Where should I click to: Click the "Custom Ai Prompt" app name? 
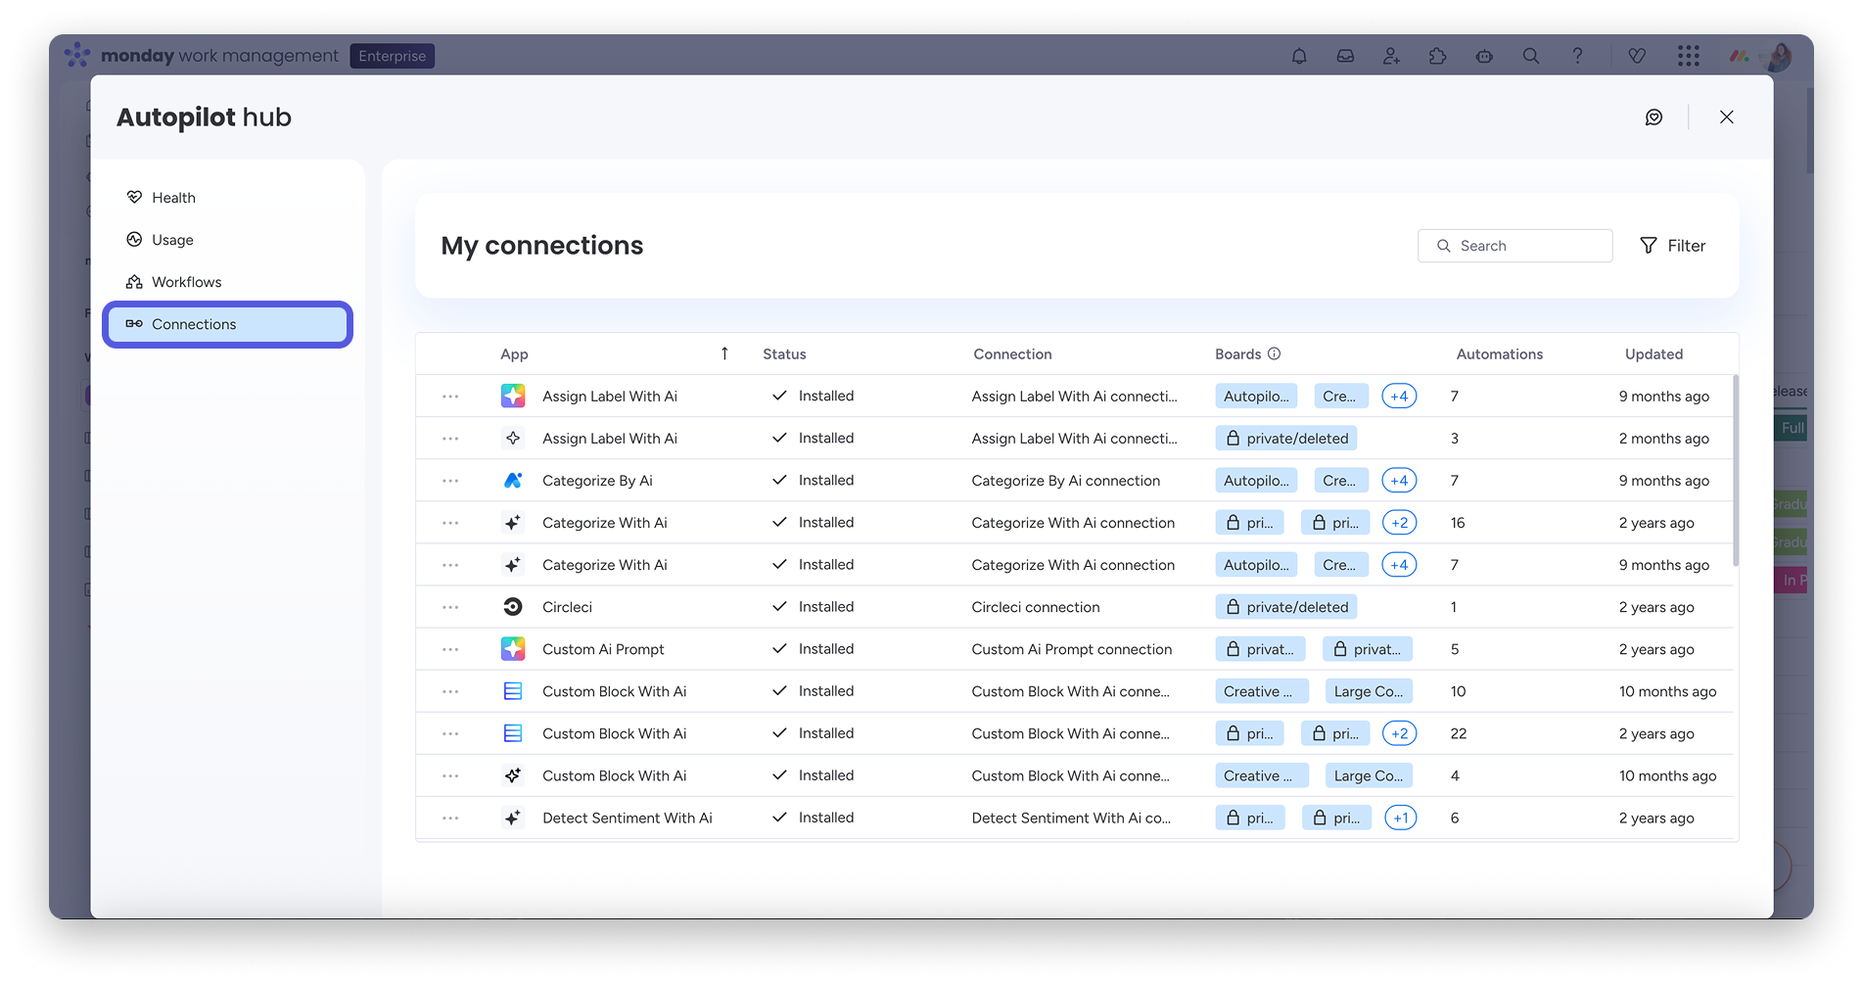603,649
